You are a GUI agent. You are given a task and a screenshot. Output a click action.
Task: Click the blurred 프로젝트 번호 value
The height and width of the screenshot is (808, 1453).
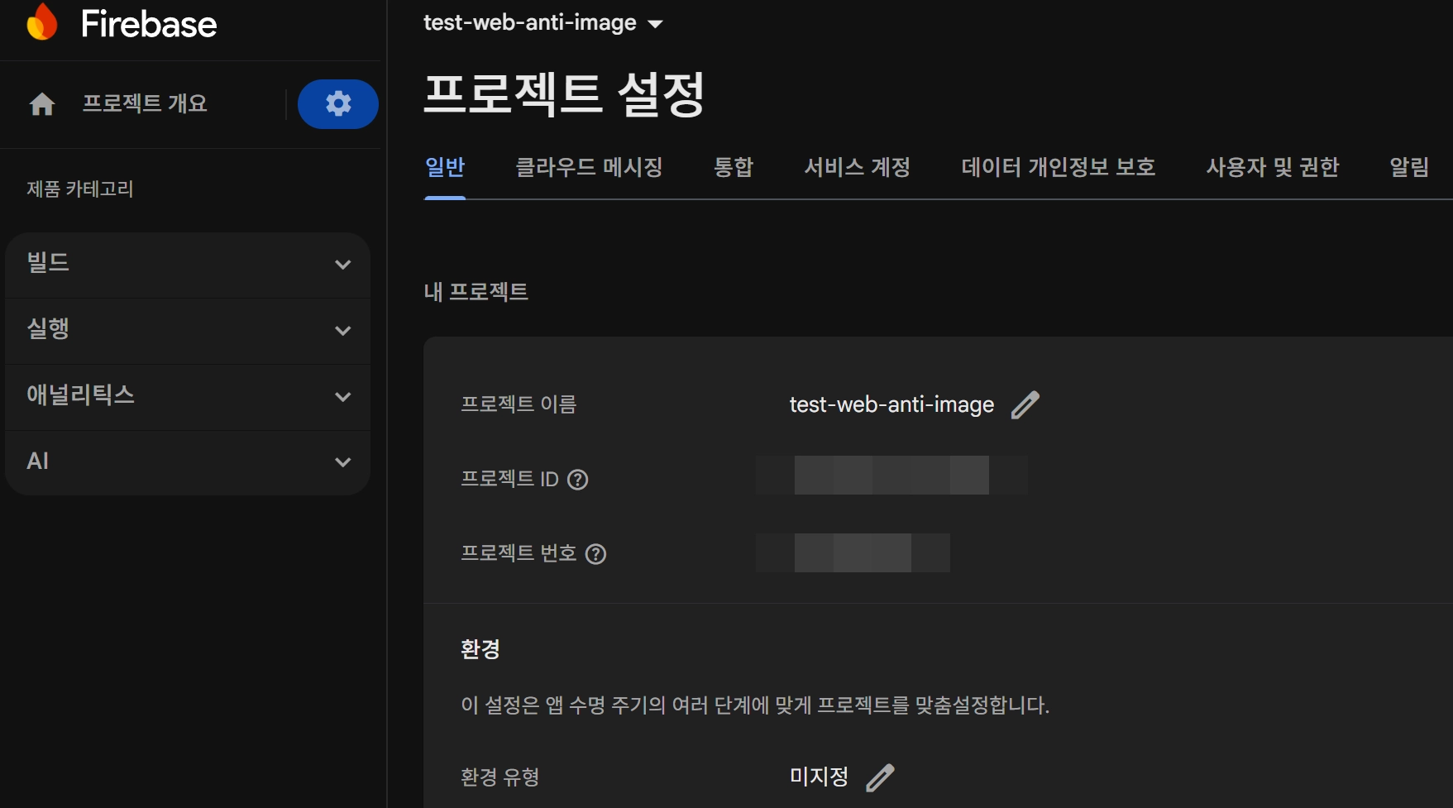click(x=853, y=553)
